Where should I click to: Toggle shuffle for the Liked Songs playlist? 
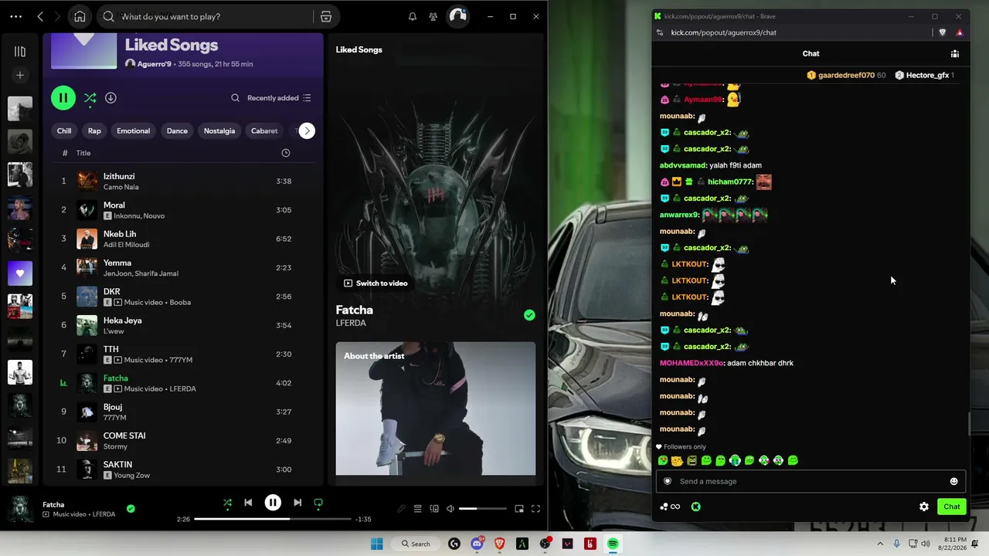[x=90, y=98]
